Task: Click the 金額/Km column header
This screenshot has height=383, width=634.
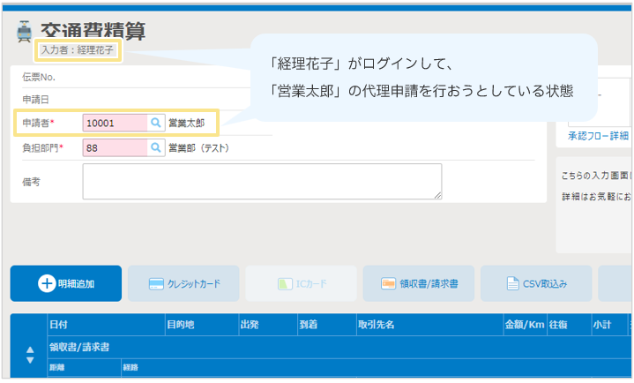Action: tap(524, 325)
